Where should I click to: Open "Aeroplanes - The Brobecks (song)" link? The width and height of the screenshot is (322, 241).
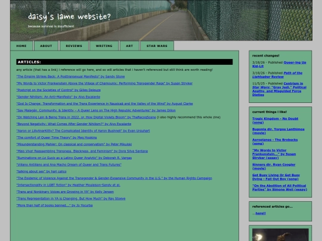(x=275, y=142)
